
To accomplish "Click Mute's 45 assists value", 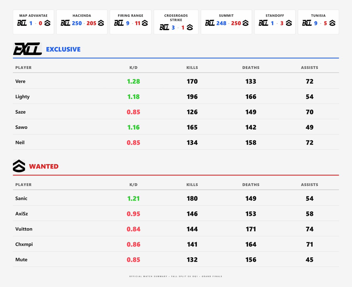I will coord(309,259).
